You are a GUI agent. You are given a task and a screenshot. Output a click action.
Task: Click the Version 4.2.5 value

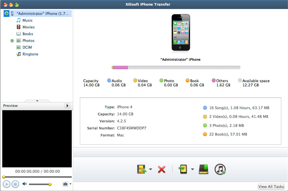[x=121, y=121]
